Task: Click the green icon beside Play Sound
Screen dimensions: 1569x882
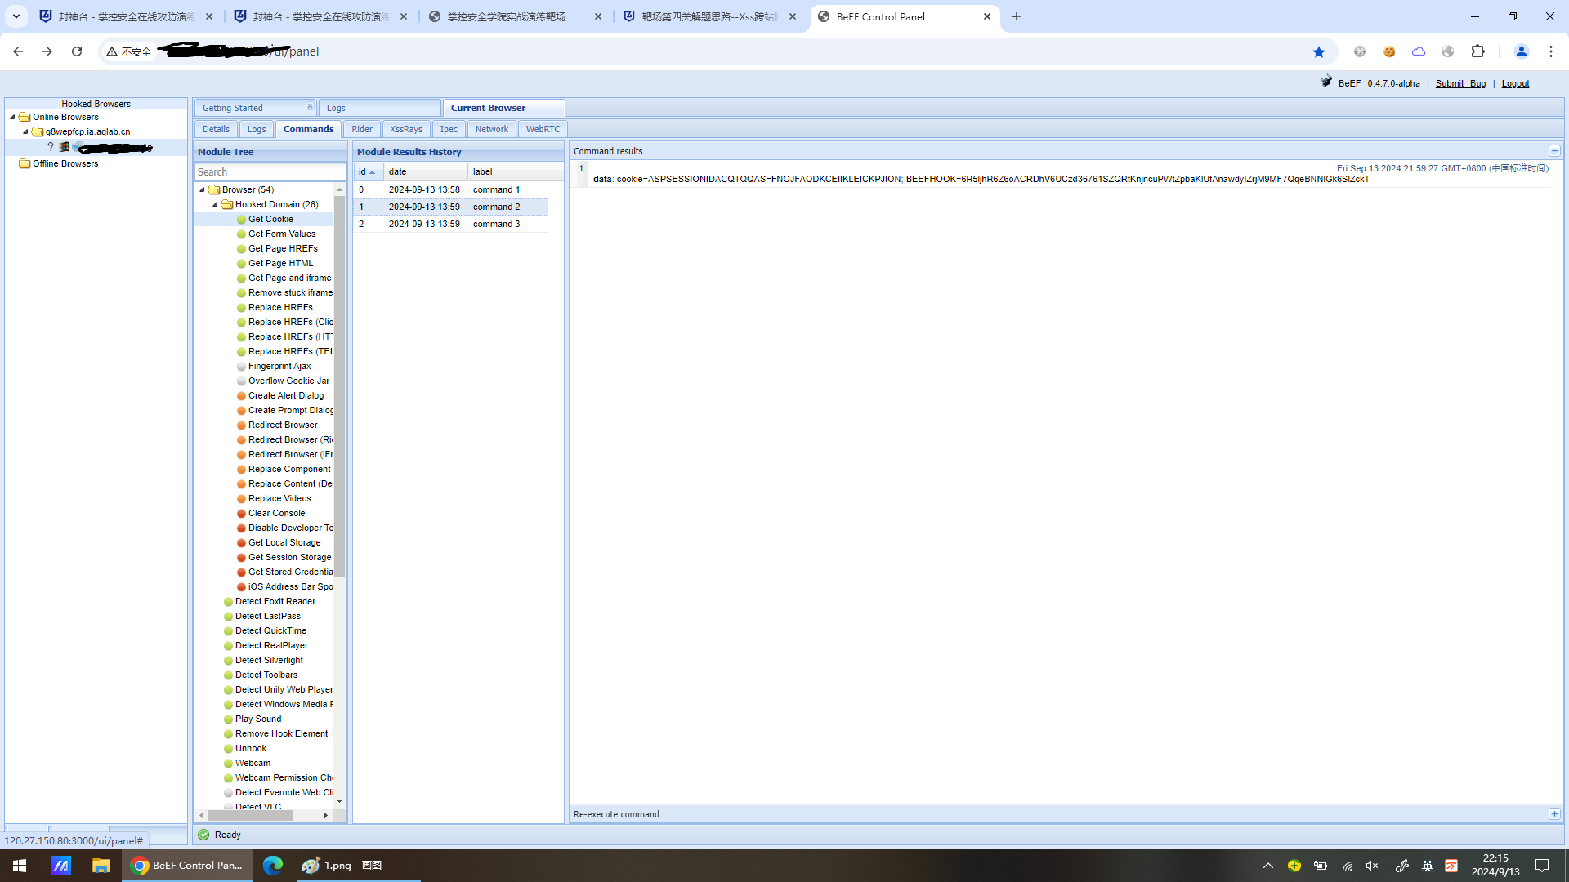Action: point(228,719)
